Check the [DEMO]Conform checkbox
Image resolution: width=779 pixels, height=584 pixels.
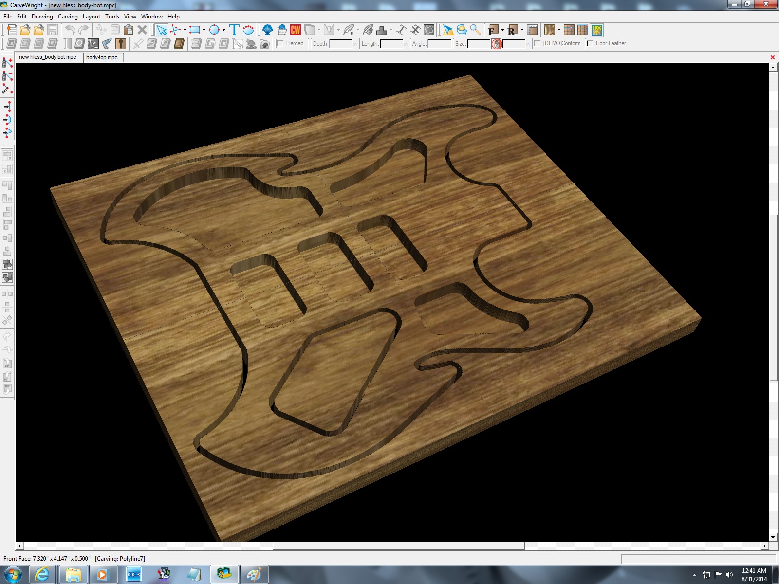[x=537, y=43]
